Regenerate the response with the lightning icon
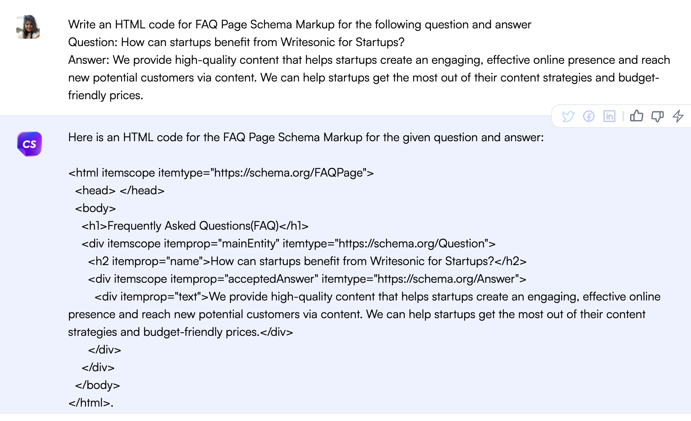This screenshot has width=691, height=421. click(x=677, y=116)
